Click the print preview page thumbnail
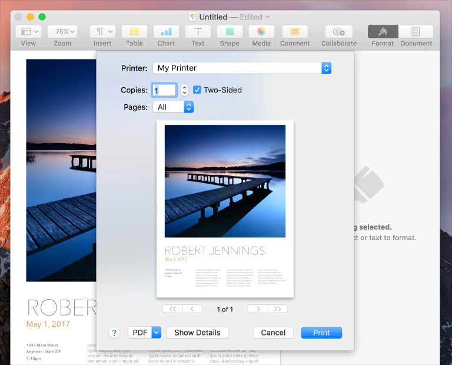452x365 pixels. click(x=225, y=209)
